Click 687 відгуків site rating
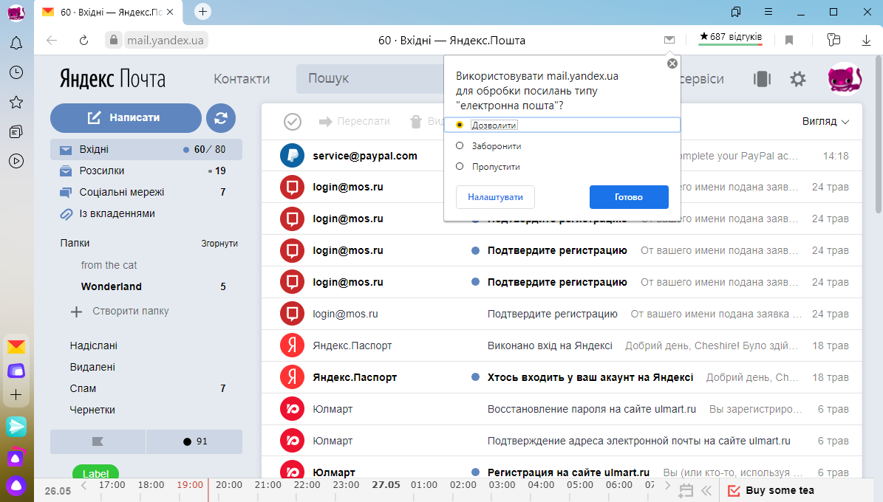883x502 pixels. pyautogui.click(x=730, y=37)
